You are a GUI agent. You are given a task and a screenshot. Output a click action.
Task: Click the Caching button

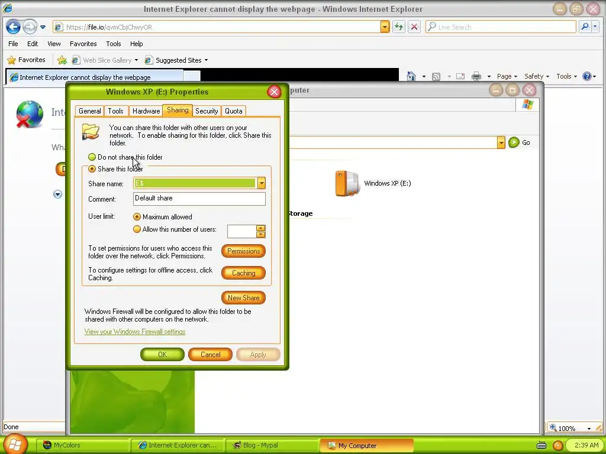click(x=243, y=273)
